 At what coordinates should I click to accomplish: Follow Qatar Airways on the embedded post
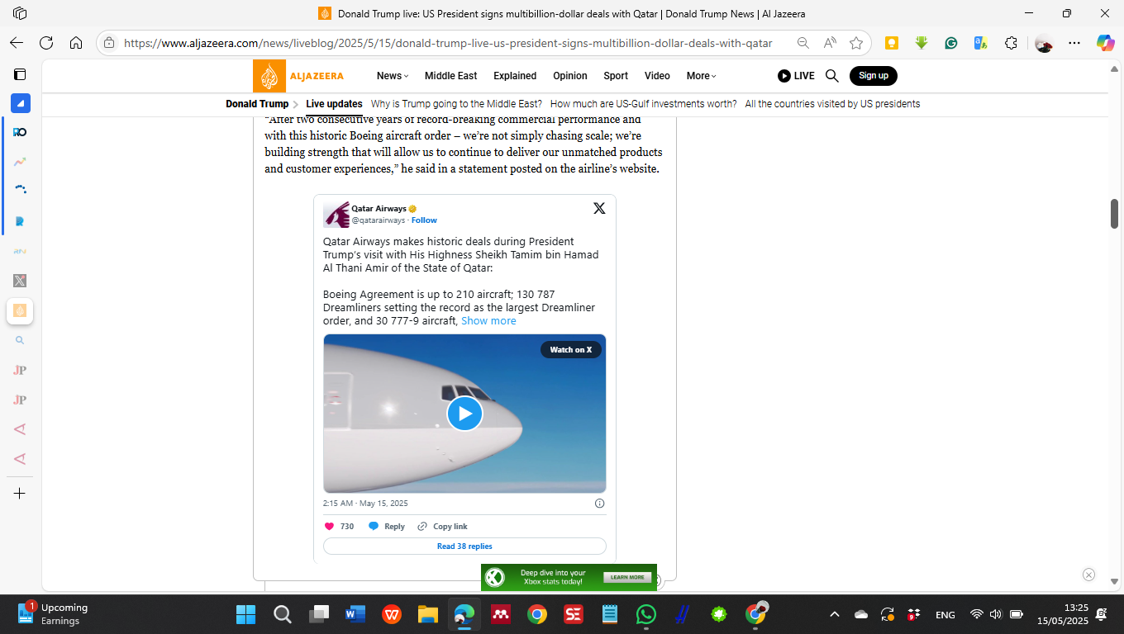click(424, 220)
